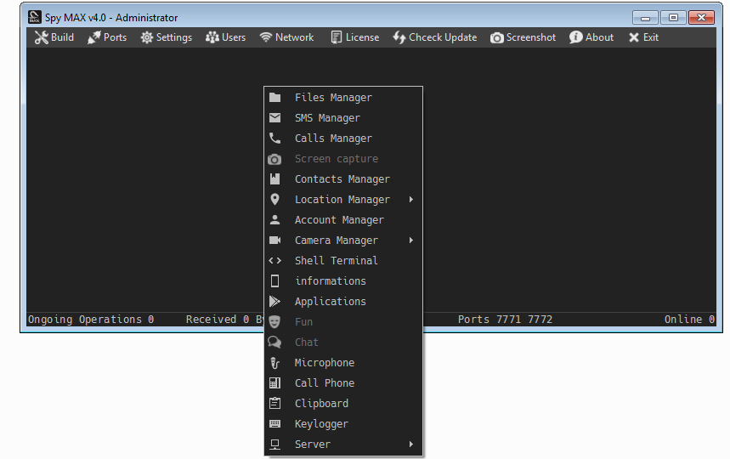
Task: Click the License document icon
Action: pyautogui.click(x=337, y=37)
